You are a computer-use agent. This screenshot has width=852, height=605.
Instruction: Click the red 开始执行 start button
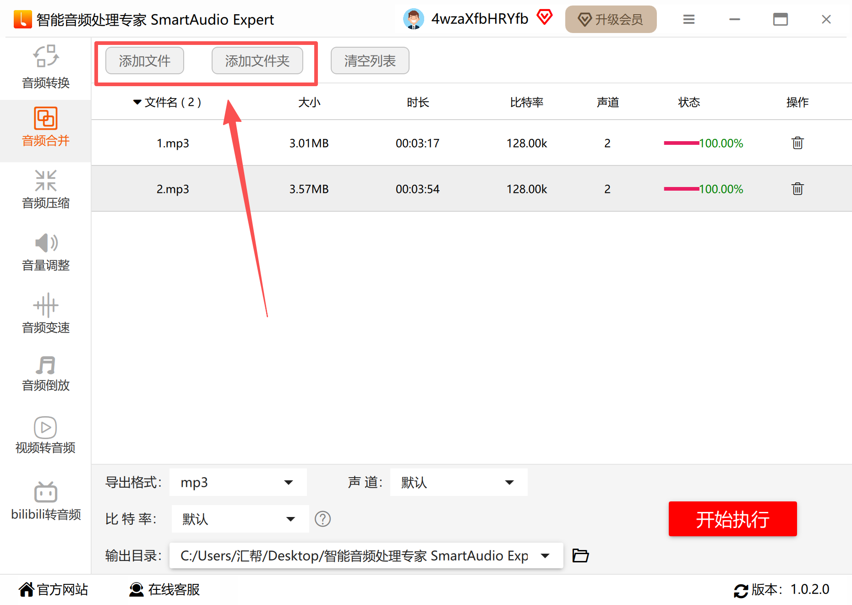point(733,519)
